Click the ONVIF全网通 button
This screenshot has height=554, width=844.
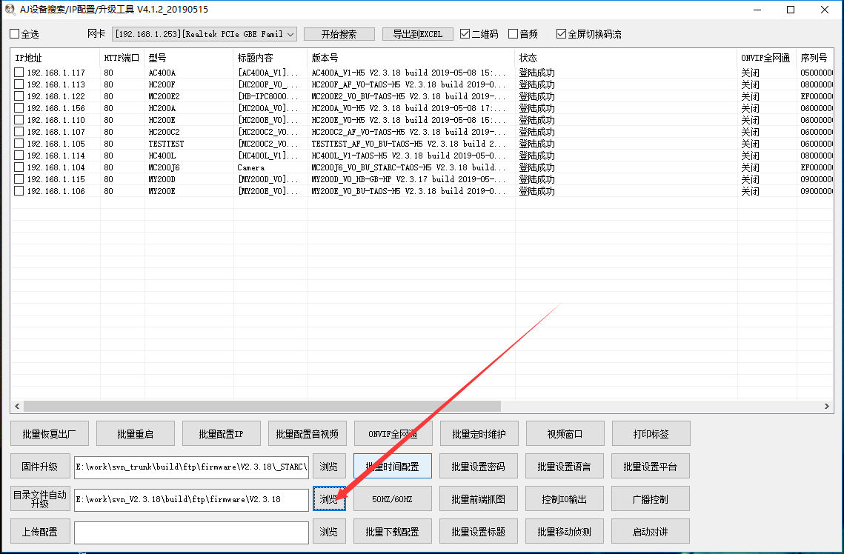point(393,433)
